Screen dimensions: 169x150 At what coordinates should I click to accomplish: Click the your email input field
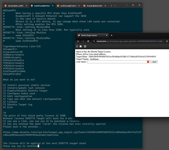tap(119, 62)
